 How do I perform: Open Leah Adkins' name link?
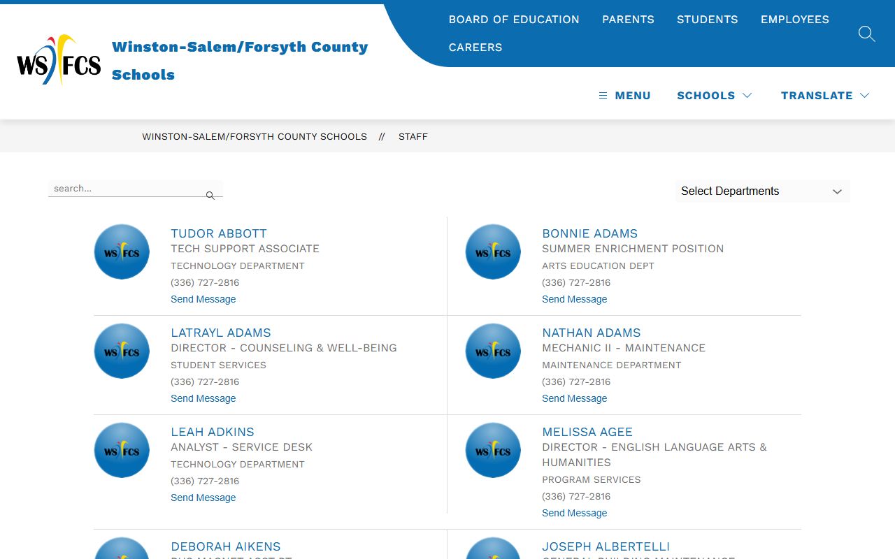click(x=213, y=432)
